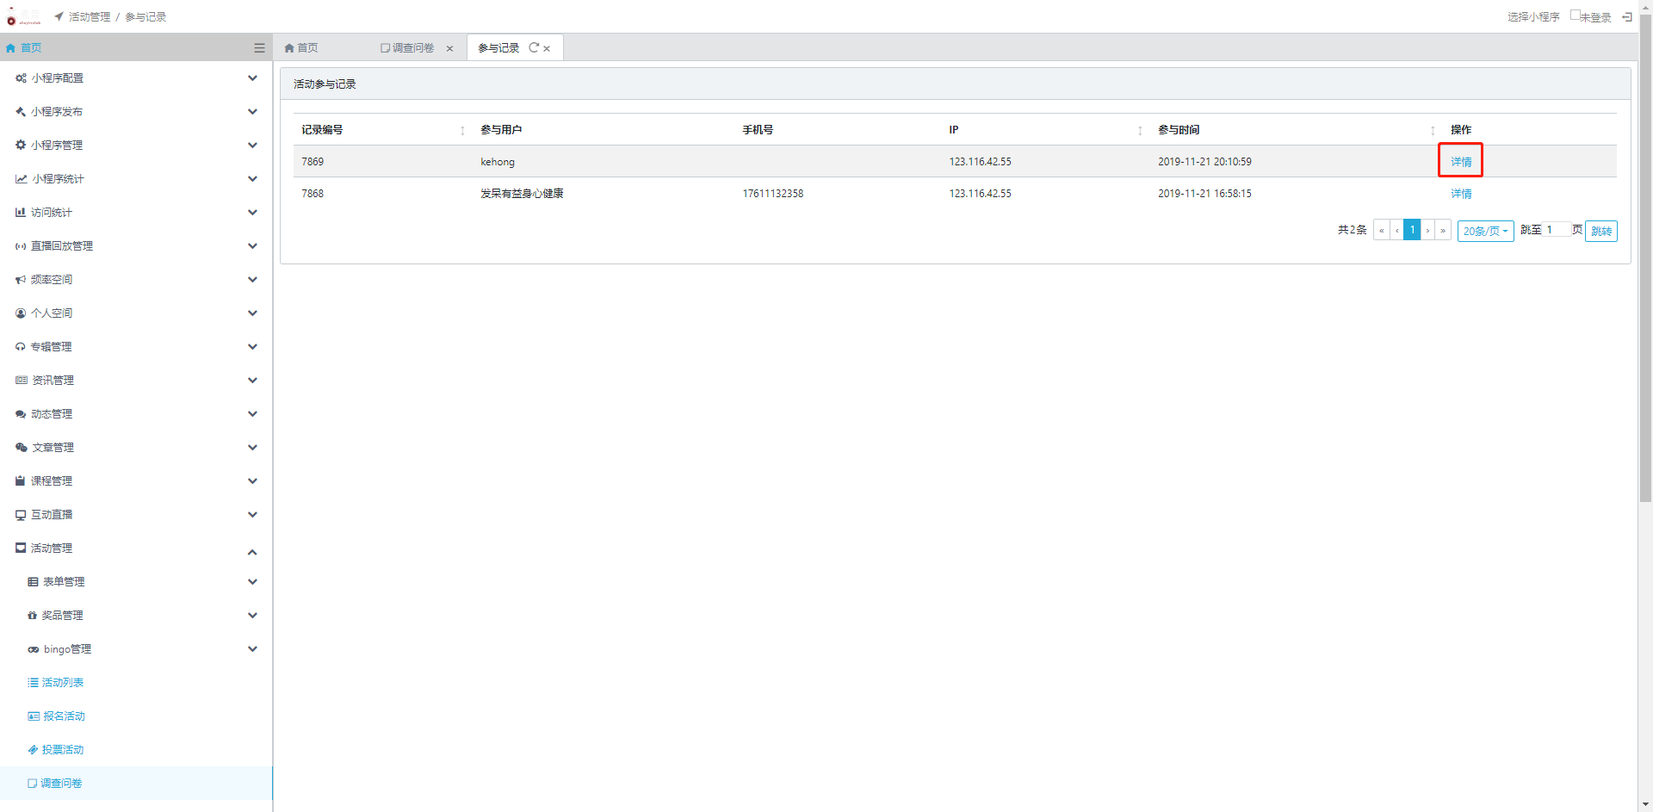Open 活动列表 in the sidebar
Image resolution: width=1653 pixels, height=812 pixels.
click(x=63, y=683)
